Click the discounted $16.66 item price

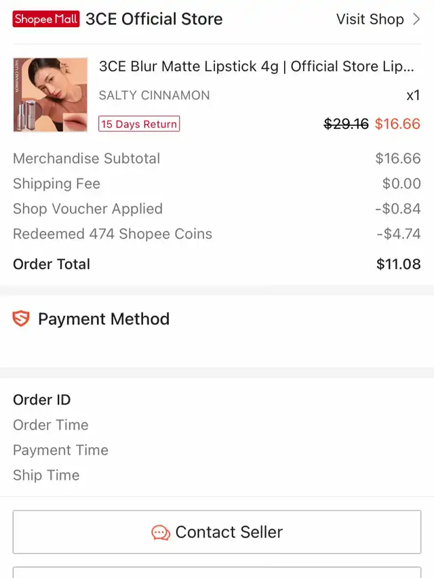point(397,124)
